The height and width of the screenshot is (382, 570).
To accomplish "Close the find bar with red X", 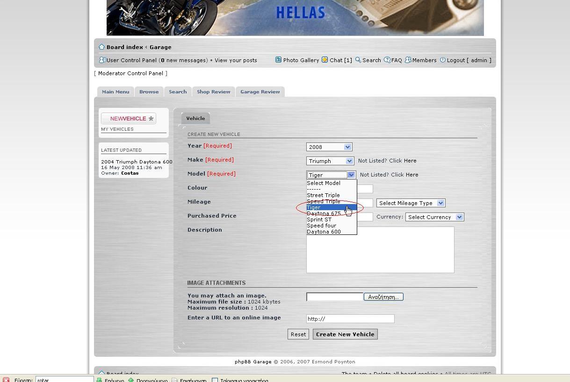I will coord(6,380).
